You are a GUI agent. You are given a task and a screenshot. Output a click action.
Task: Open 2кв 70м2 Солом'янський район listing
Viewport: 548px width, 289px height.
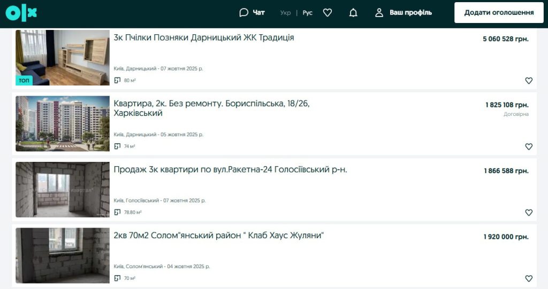coord(219,236)
